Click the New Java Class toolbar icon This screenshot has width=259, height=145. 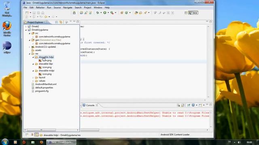click(126, 12)
